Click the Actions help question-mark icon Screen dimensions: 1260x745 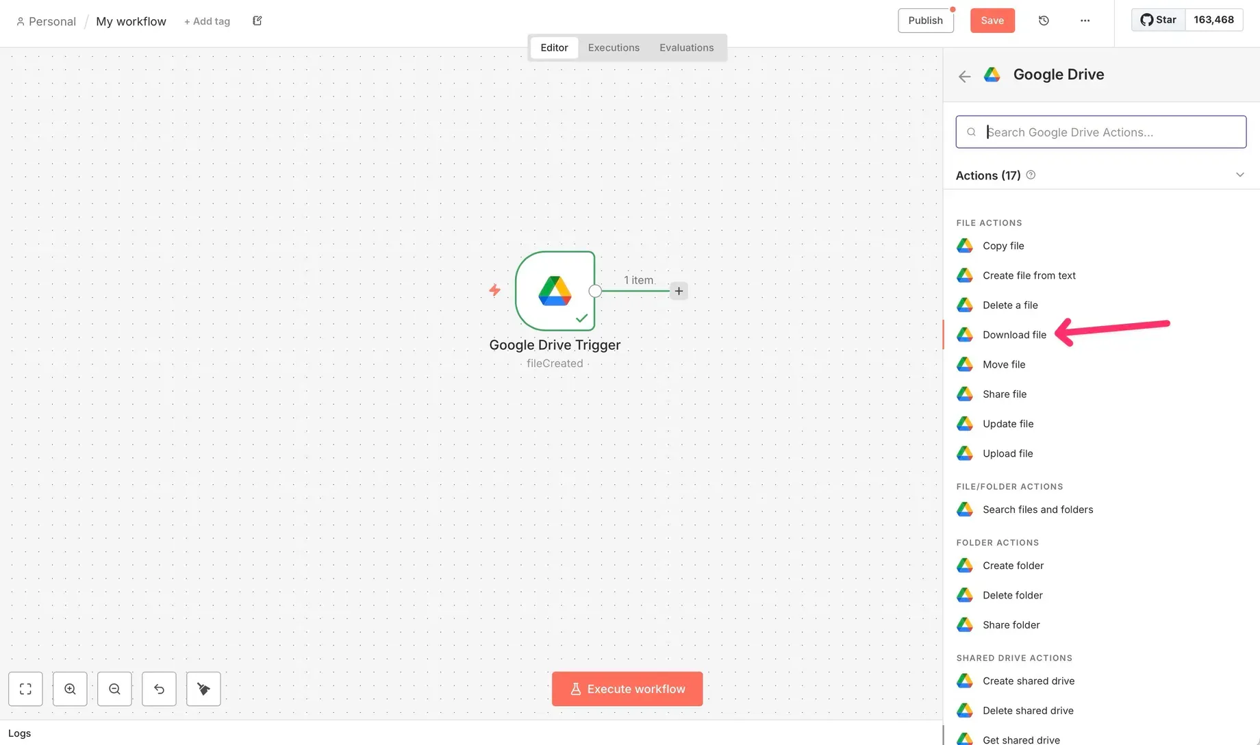click(x=1031, y=175)
